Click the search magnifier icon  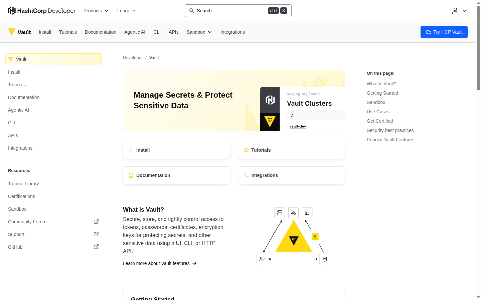[x=192, y=11]
